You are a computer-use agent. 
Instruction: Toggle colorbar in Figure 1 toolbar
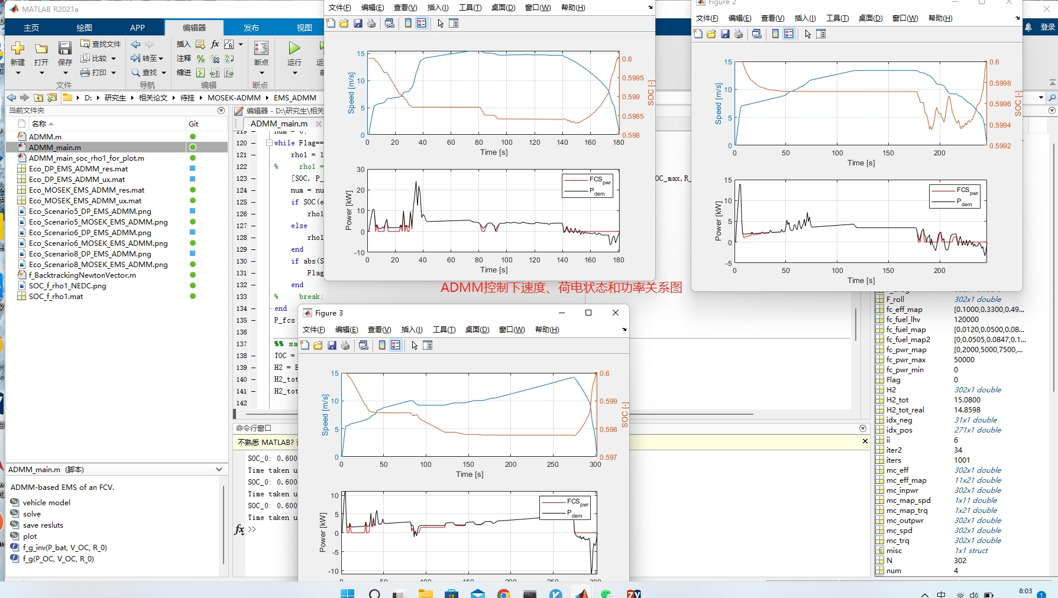tap(408, 24)
